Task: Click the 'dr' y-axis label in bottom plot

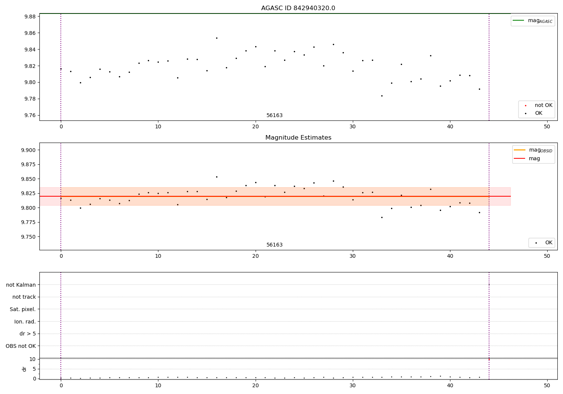Action: click(24, 369)
